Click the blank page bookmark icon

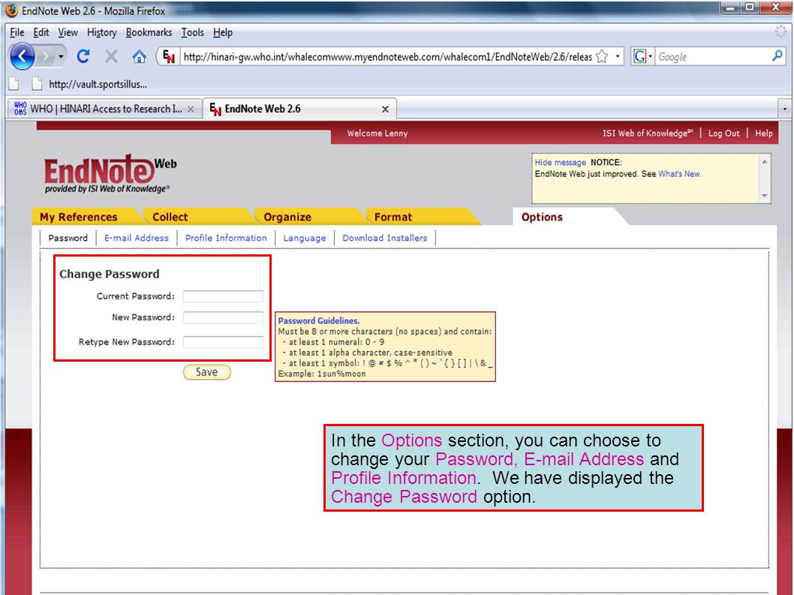pyautogui.click(x=14, y=84)
